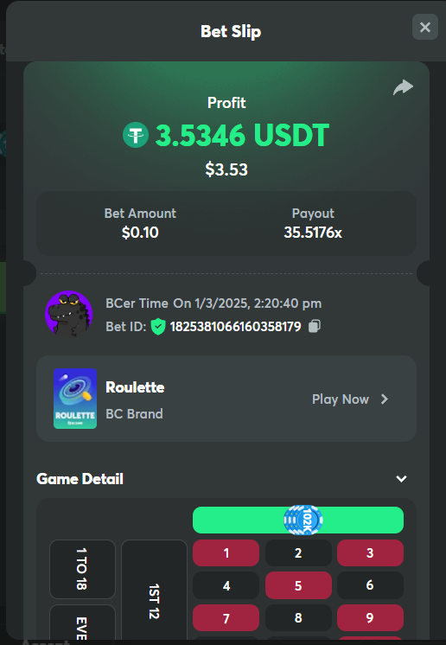Click the 102K blue chip
This screenshot has width=446, height=645.
pos(303,520)
